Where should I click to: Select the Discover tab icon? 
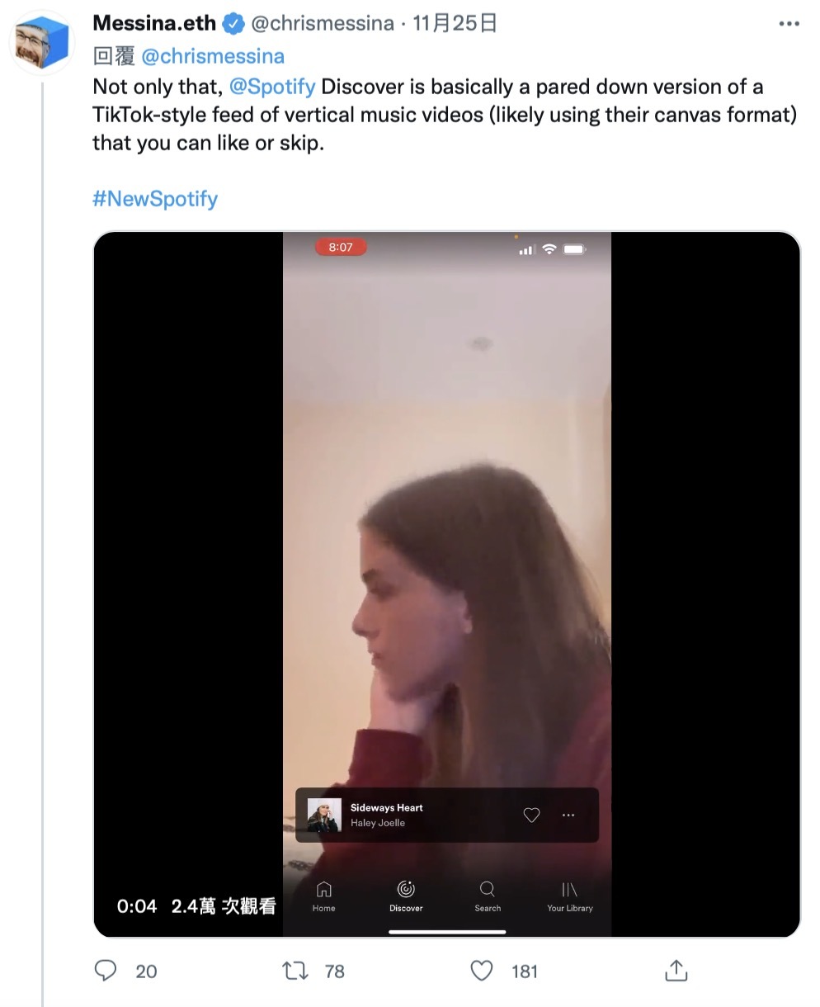coord(406,890)
